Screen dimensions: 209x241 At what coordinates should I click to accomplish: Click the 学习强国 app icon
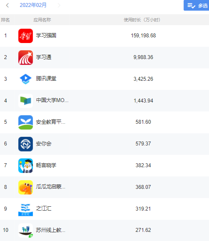coord(26,36)
